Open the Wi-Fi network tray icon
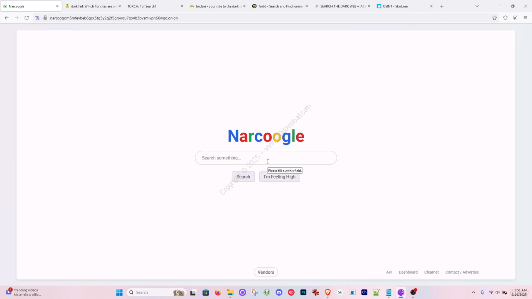The width and height of the screenshot is (532, 299). pos(491,292)
